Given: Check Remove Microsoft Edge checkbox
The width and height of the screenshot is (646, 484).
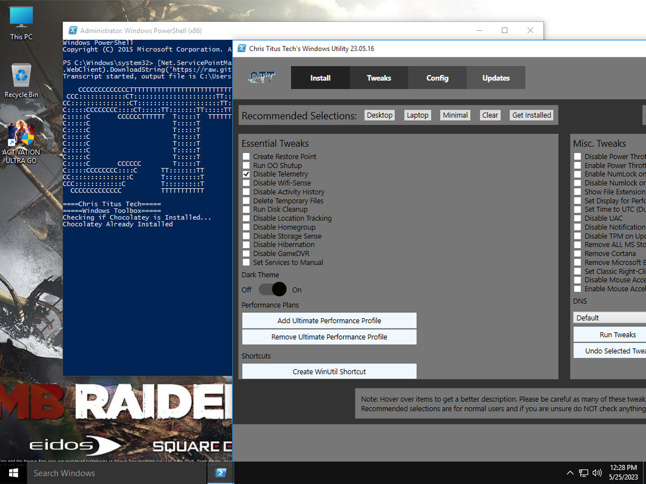Looking at the screenshot, I should coord(578,263).
